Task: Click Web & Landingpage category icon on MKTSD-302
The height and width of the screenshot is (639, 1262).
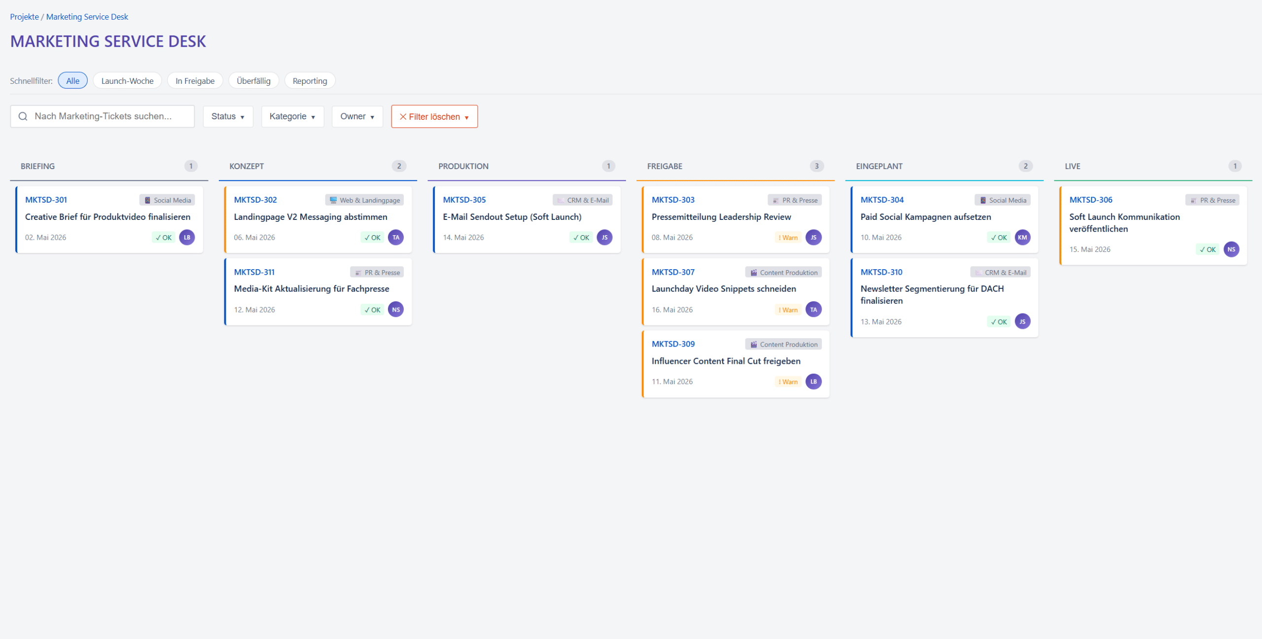Action: click(333, 200)
